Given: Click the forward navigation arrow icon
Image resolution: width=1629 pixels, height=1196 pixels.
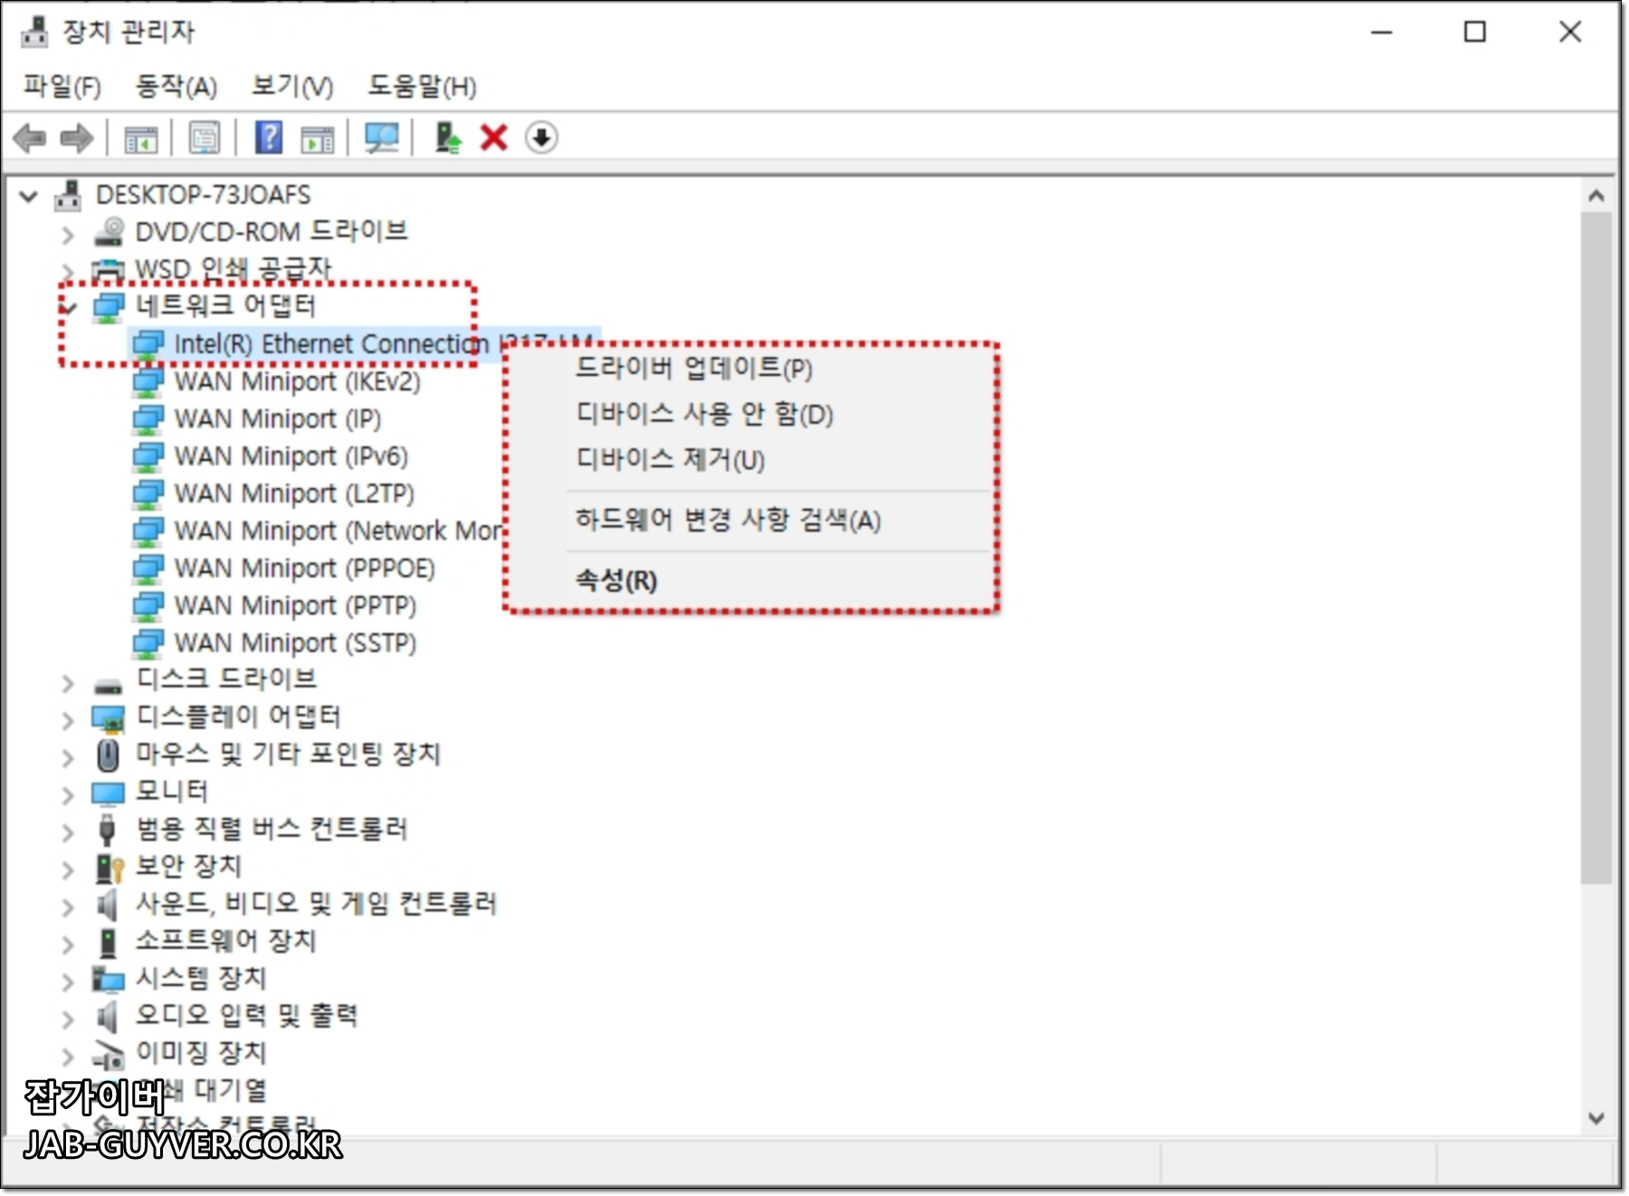Looking at the screenshot, I should click(x=78, y=138).
